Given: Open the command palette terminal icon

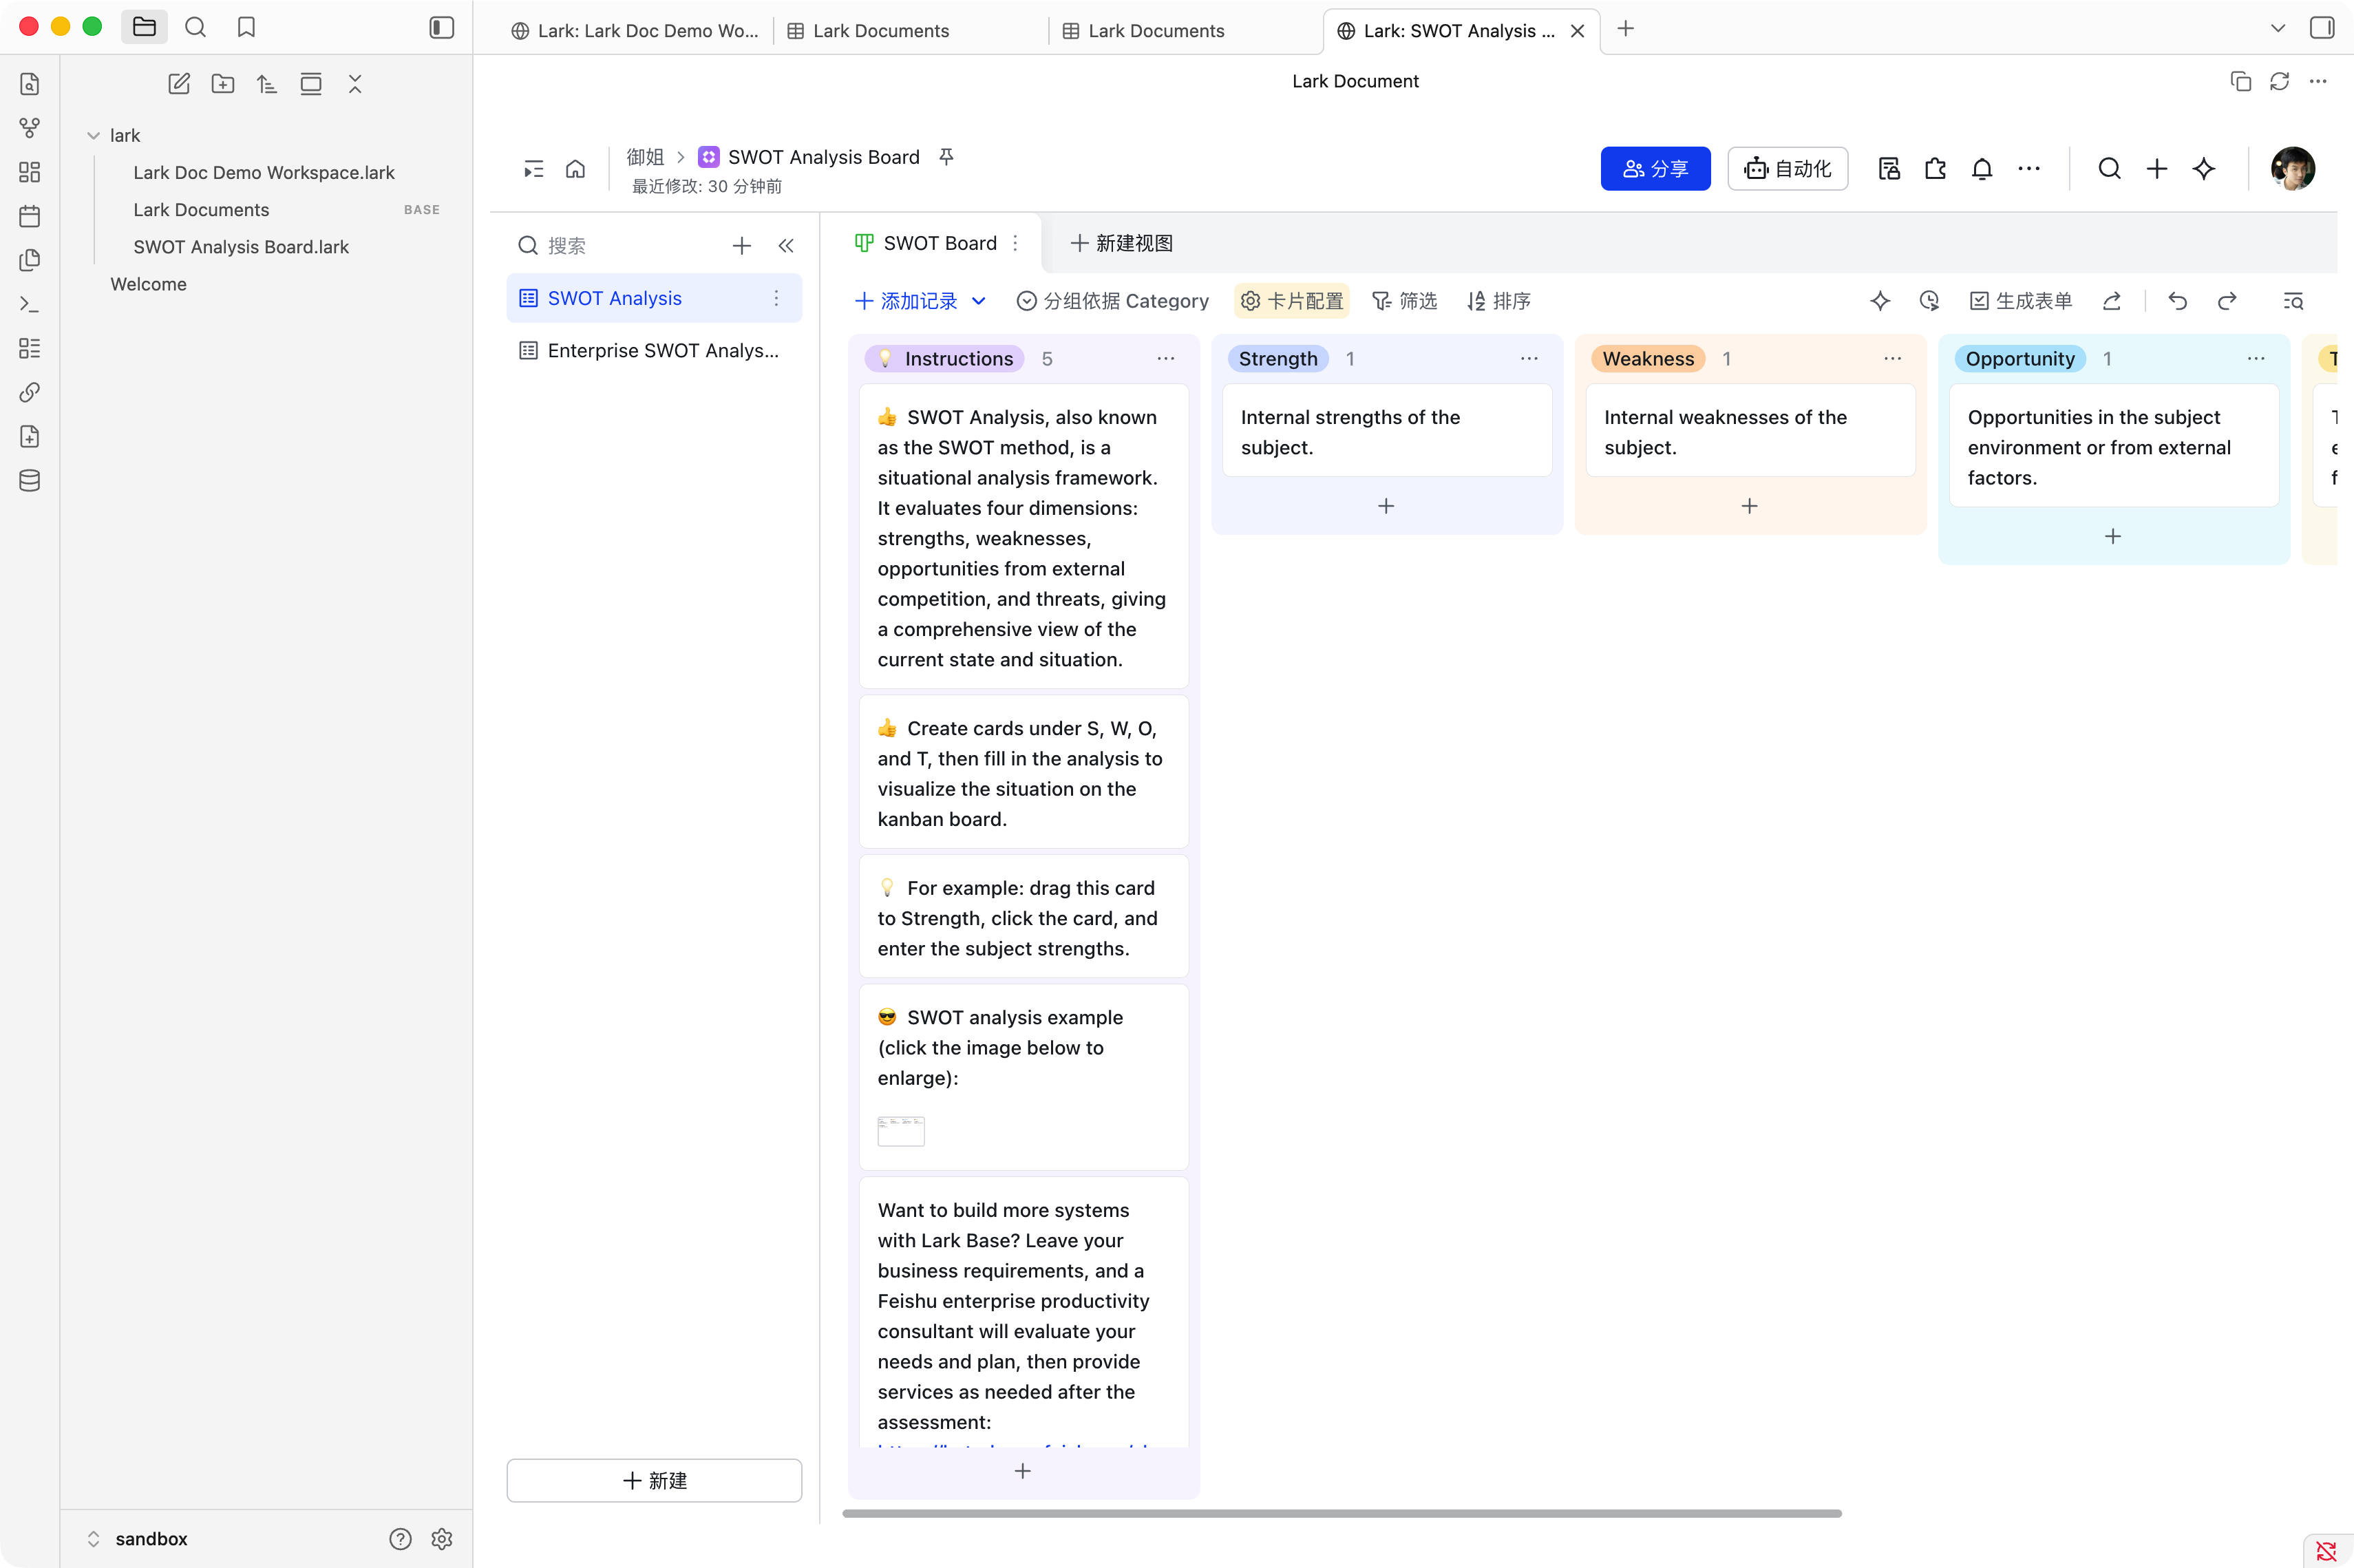Looking at the screenshot, I should click(30, 304).
